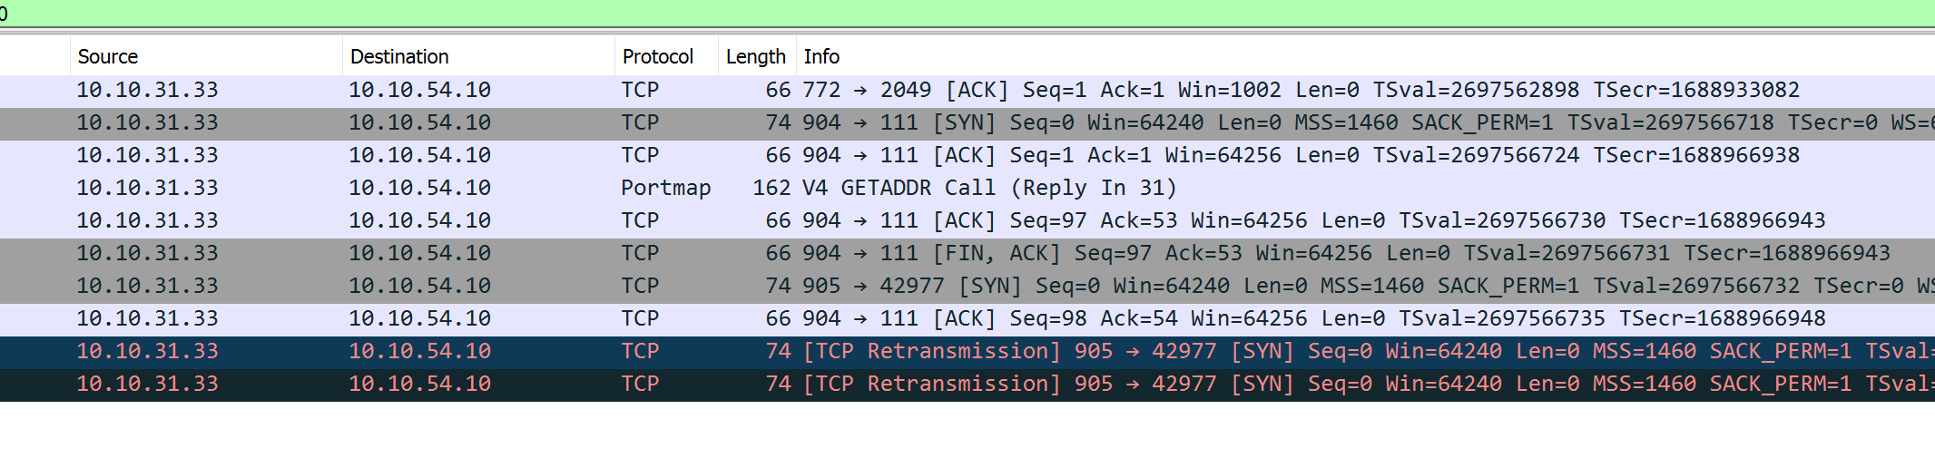Click destination address of the FIN, ACK packet
The height and width of the screenshot is (458, 1935).
[419, 253]
